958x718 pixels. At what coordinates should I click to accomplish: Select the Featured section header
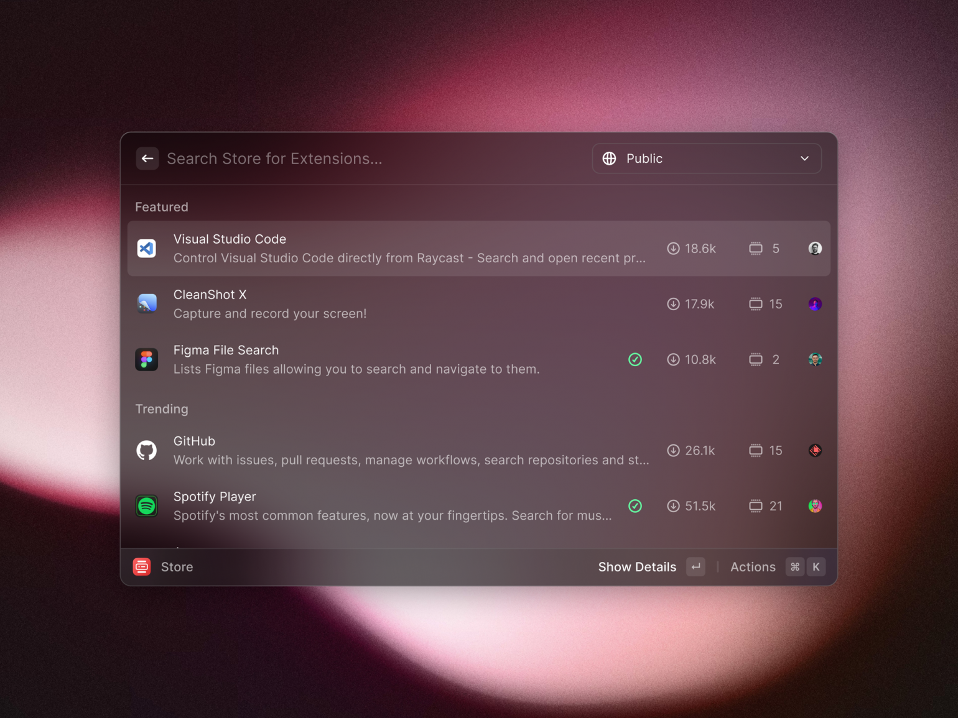tap(161, 207)
